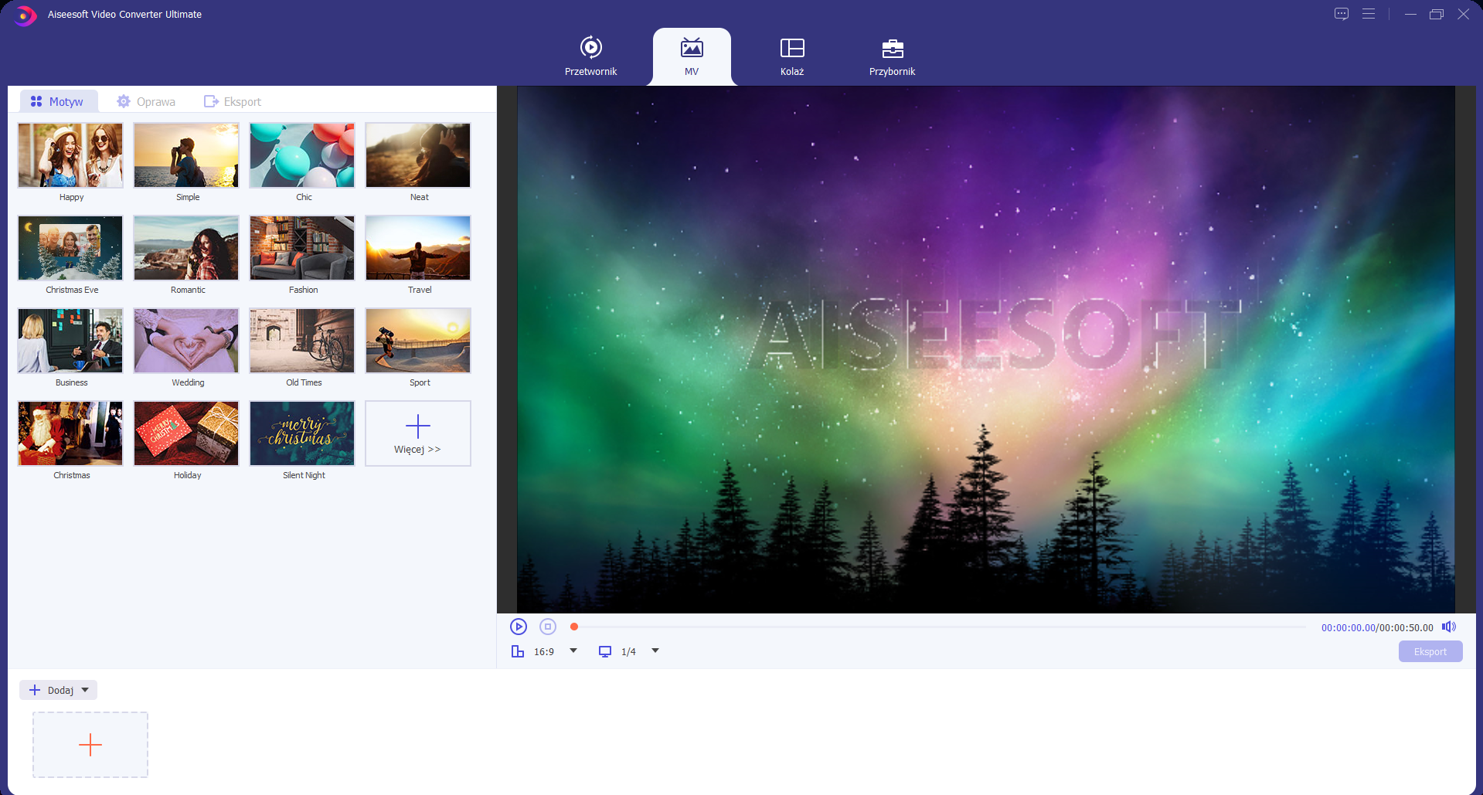This screenshot has width=1483, height=795.
Task: Select the Holiday theme thumbnail
Action: (186, 433)
